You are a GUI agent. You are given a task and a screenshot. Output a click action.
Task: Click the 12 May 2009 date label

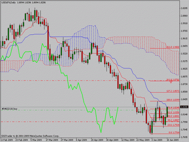click(x=128, y=140)
